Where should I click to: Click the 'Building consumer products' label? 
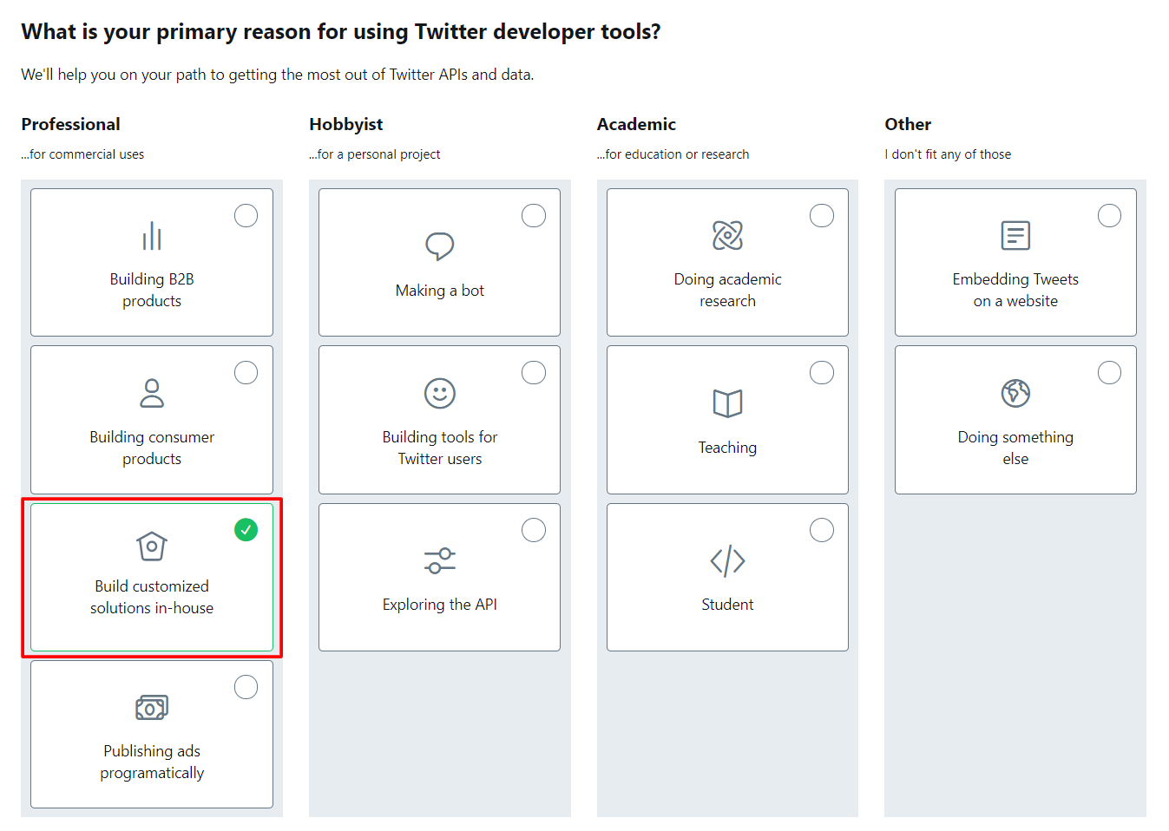152,448
